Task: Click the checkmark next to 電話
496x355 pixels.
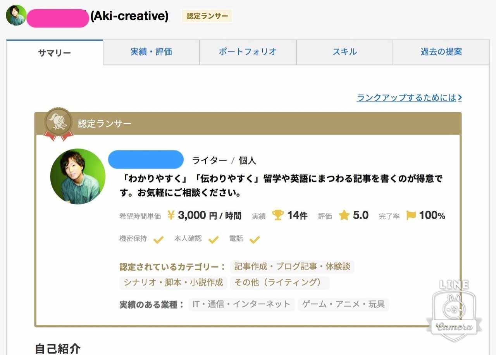Action: 254,240
